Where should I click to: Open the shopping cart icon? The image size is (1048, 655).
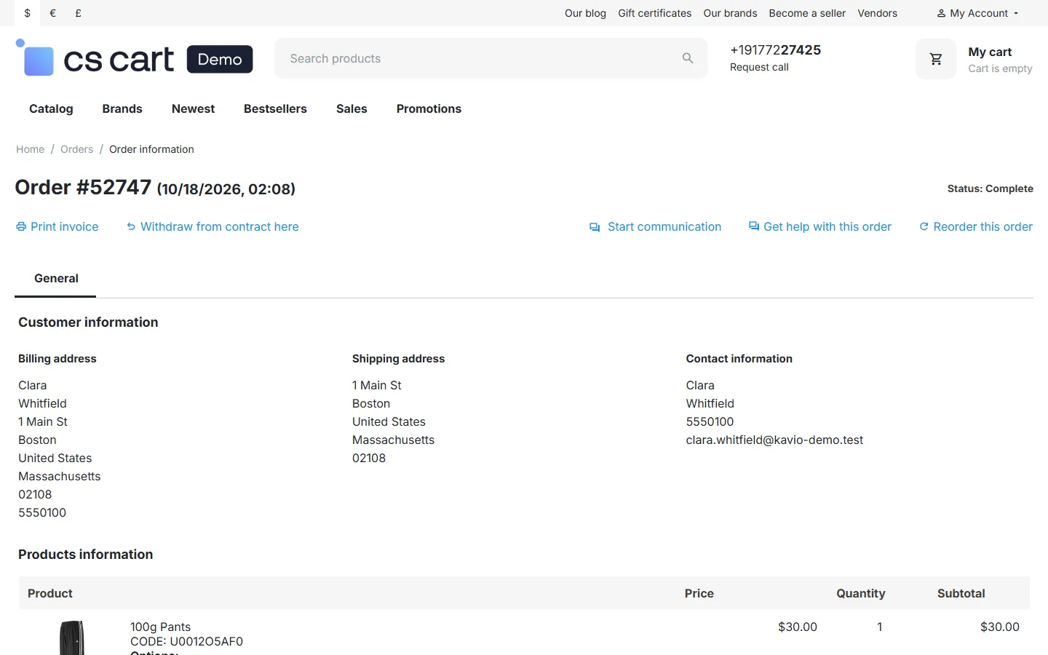[936, 59]
